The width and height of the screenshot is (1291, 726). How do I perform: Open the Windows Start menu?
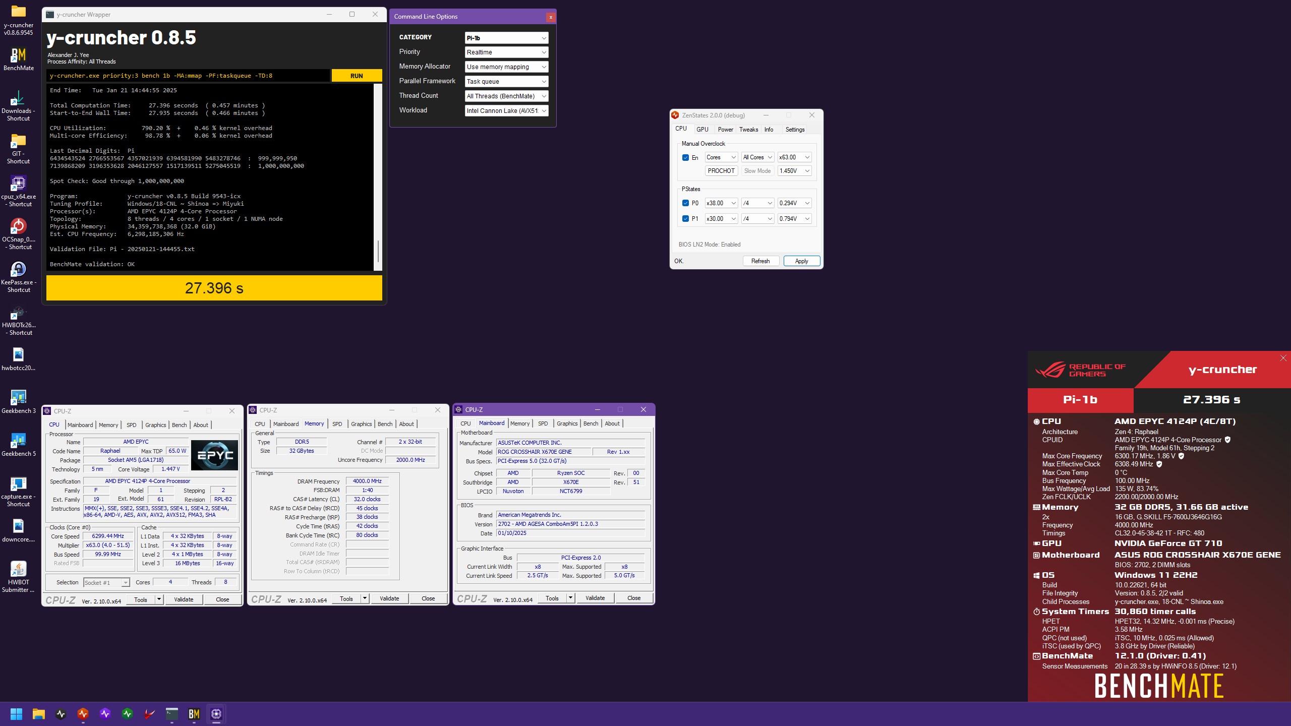click(16, 714)
